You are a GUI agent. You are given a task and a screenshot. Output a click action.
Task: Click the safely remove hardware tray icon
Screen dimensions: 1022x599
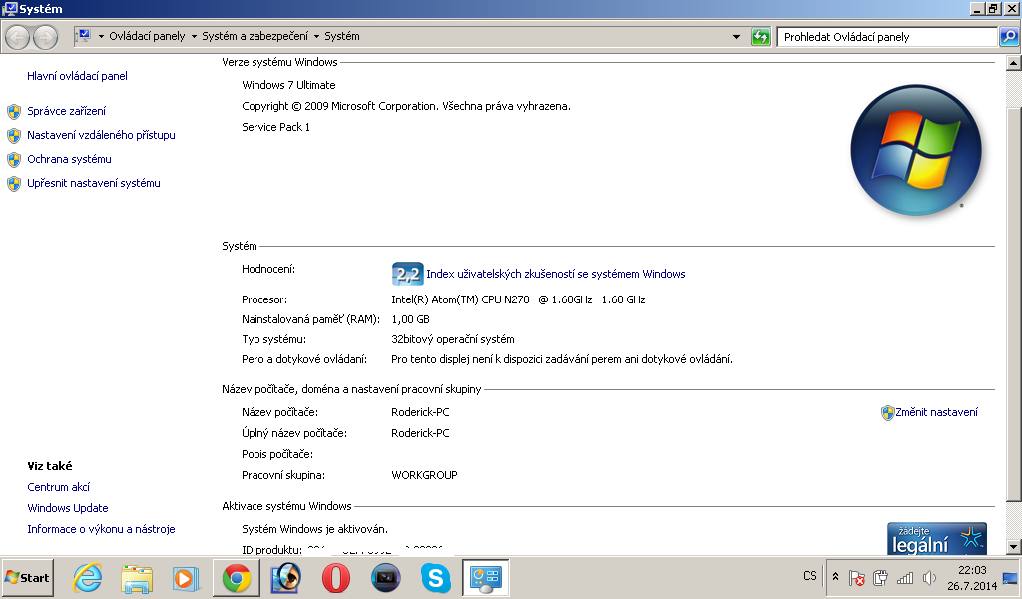(x=880, y=577)
